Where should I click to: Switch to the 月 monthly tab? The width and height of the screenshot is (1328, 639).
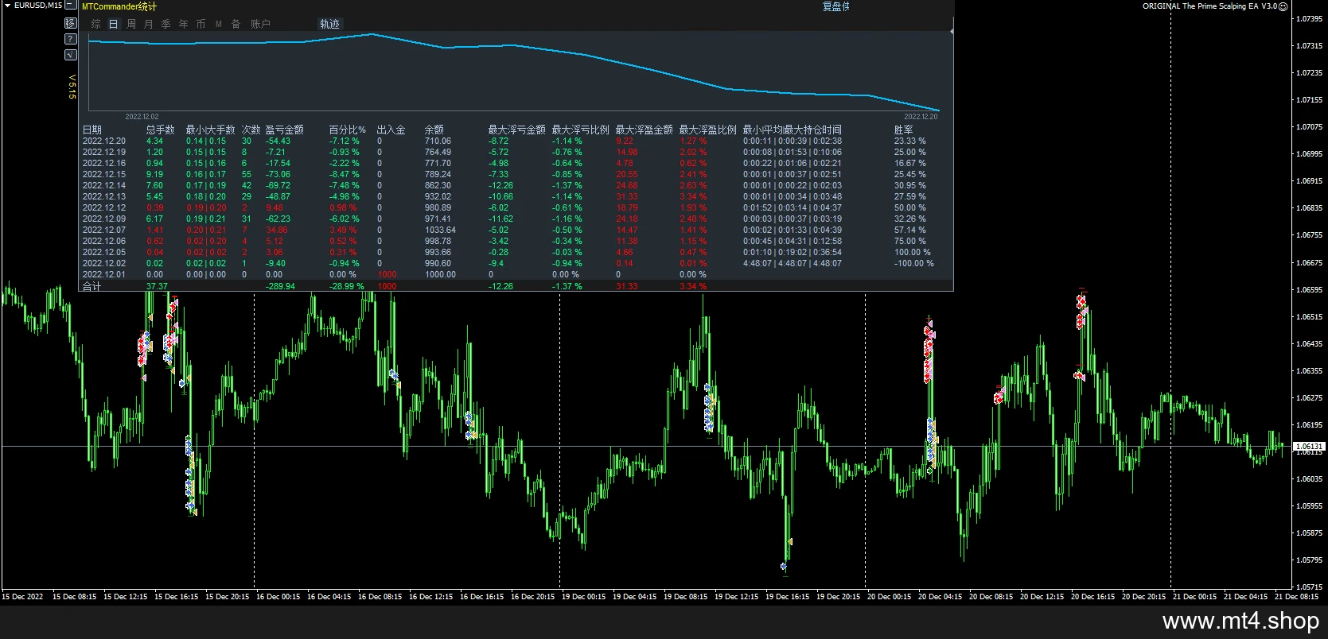pos(149,25)
